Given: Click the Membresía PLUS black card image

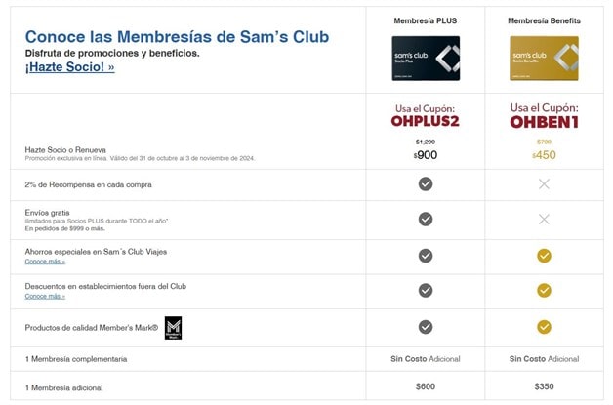Looking at the screenshot, I should pyautogui.click(x=426, y=58).
